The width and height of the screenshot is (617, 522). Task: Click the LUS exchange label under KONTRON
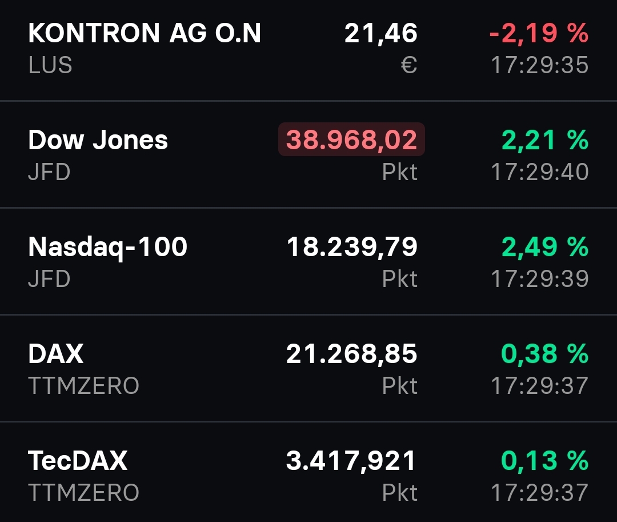(x=47, y=65)
